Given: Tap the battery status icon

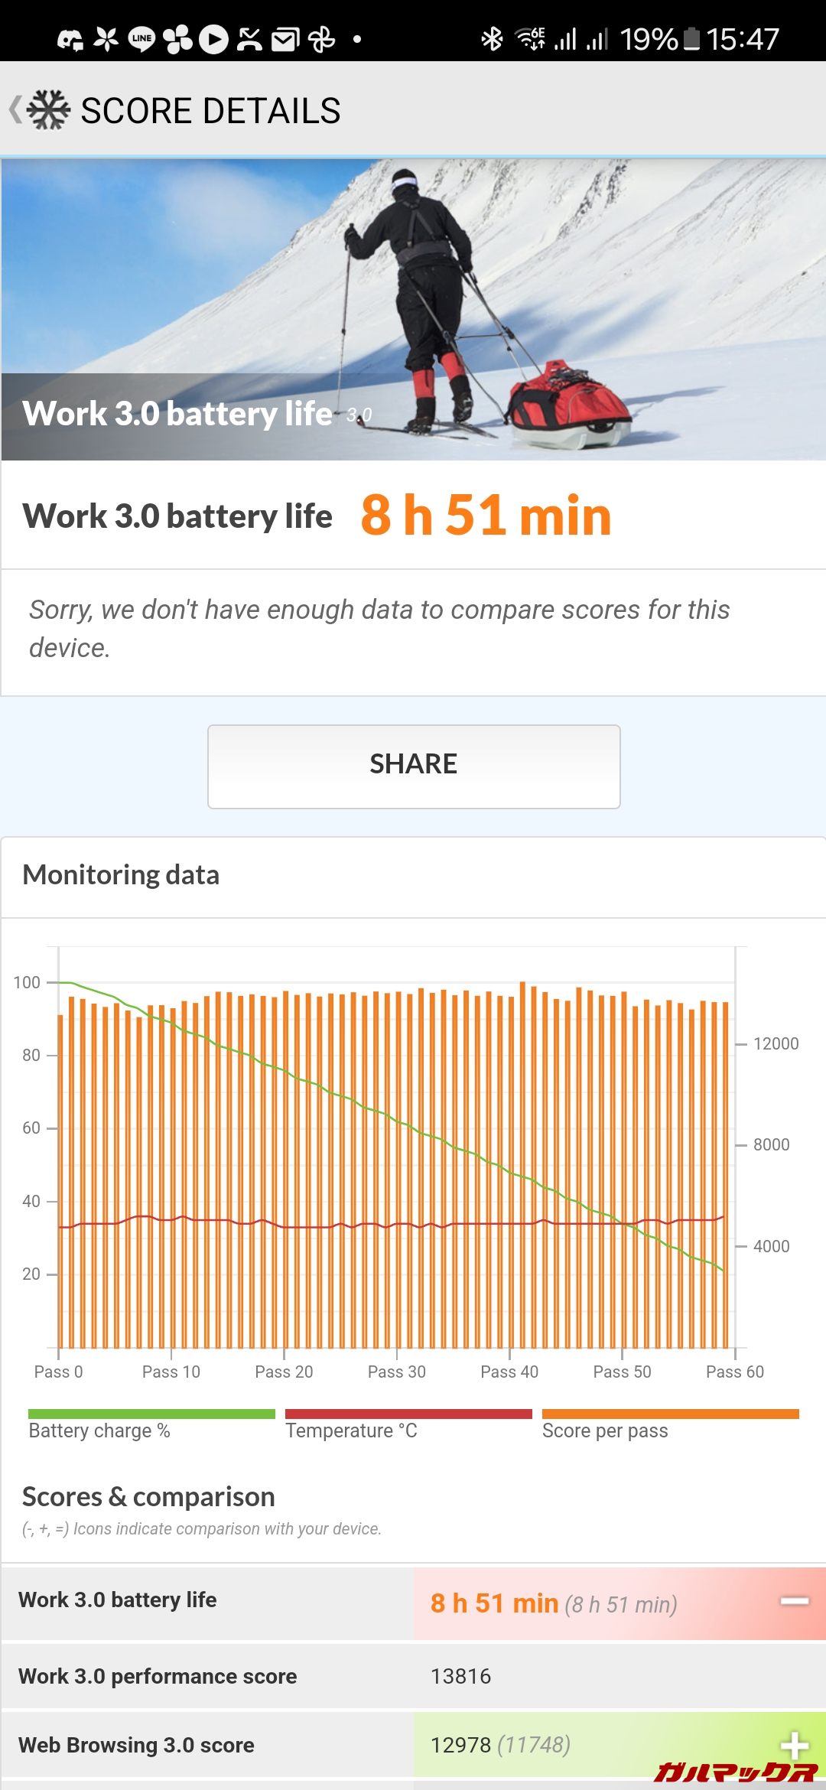Looking at the screenshot, I should tap(691, 38).
